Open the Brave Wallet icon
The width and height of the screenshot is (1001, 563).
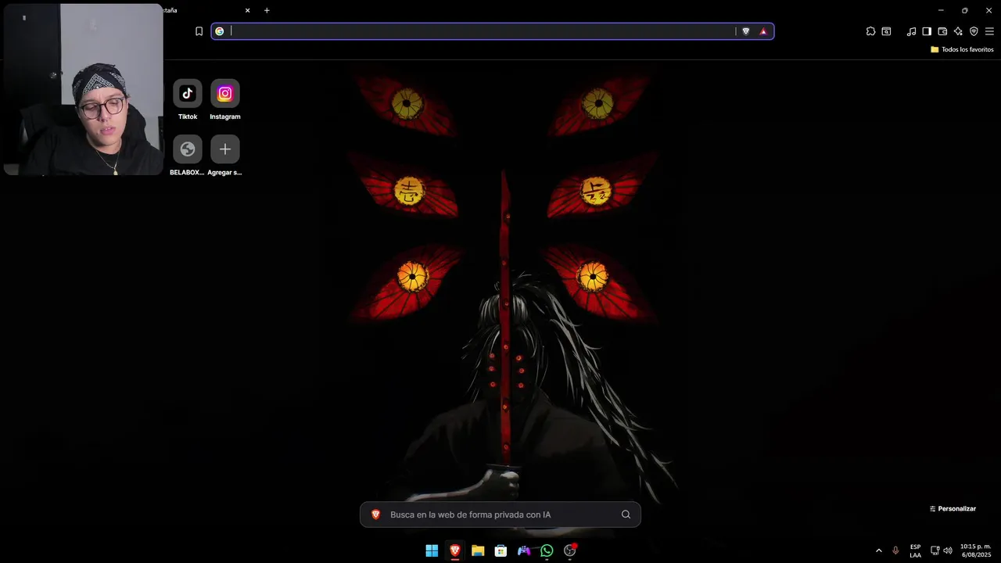(942, 31)
